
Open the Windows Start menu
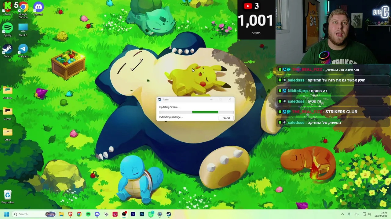6,214
